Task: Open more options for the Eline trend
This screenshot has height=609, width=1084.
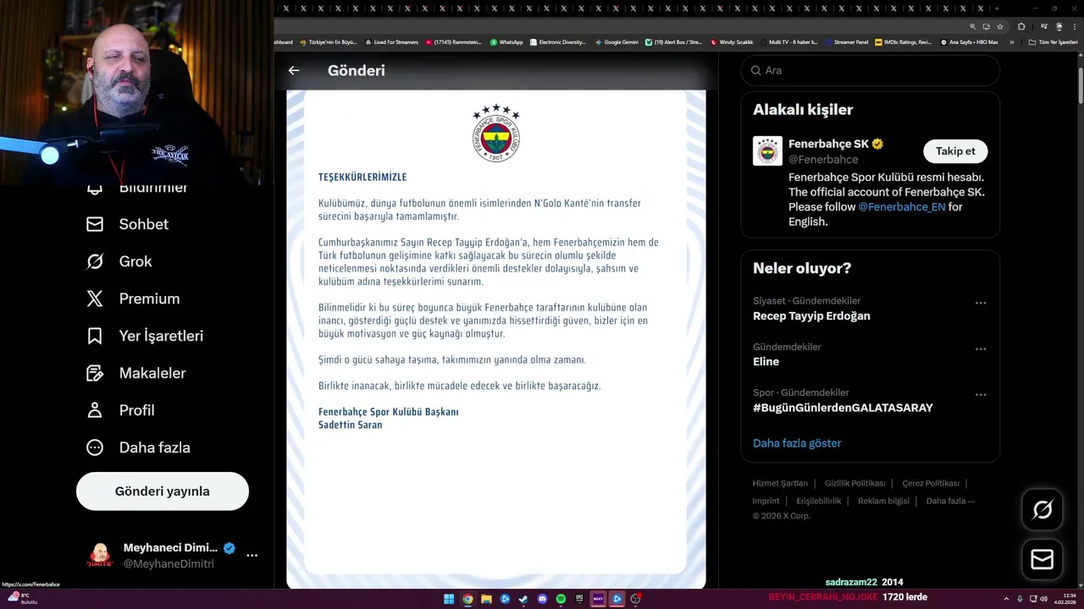Action: coord(981,348)
